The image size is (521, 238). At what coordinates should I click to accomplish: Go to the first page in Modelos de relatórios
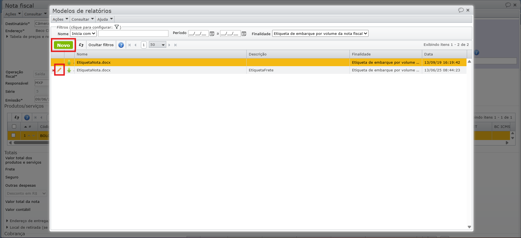click(x=129, y=45)
